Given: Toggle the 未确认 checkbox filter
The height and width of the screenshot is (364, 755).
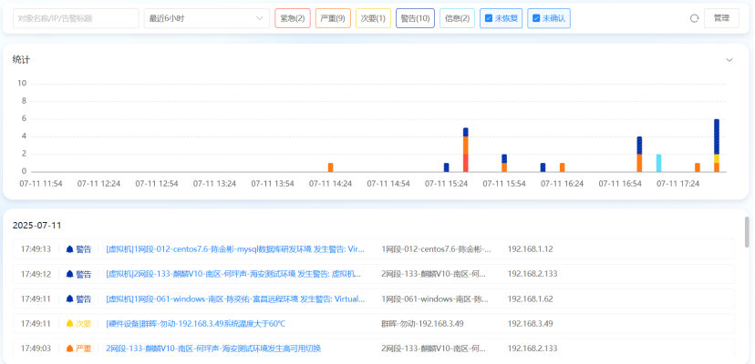Looking at the screenshot, I should [x=548, y=18].
